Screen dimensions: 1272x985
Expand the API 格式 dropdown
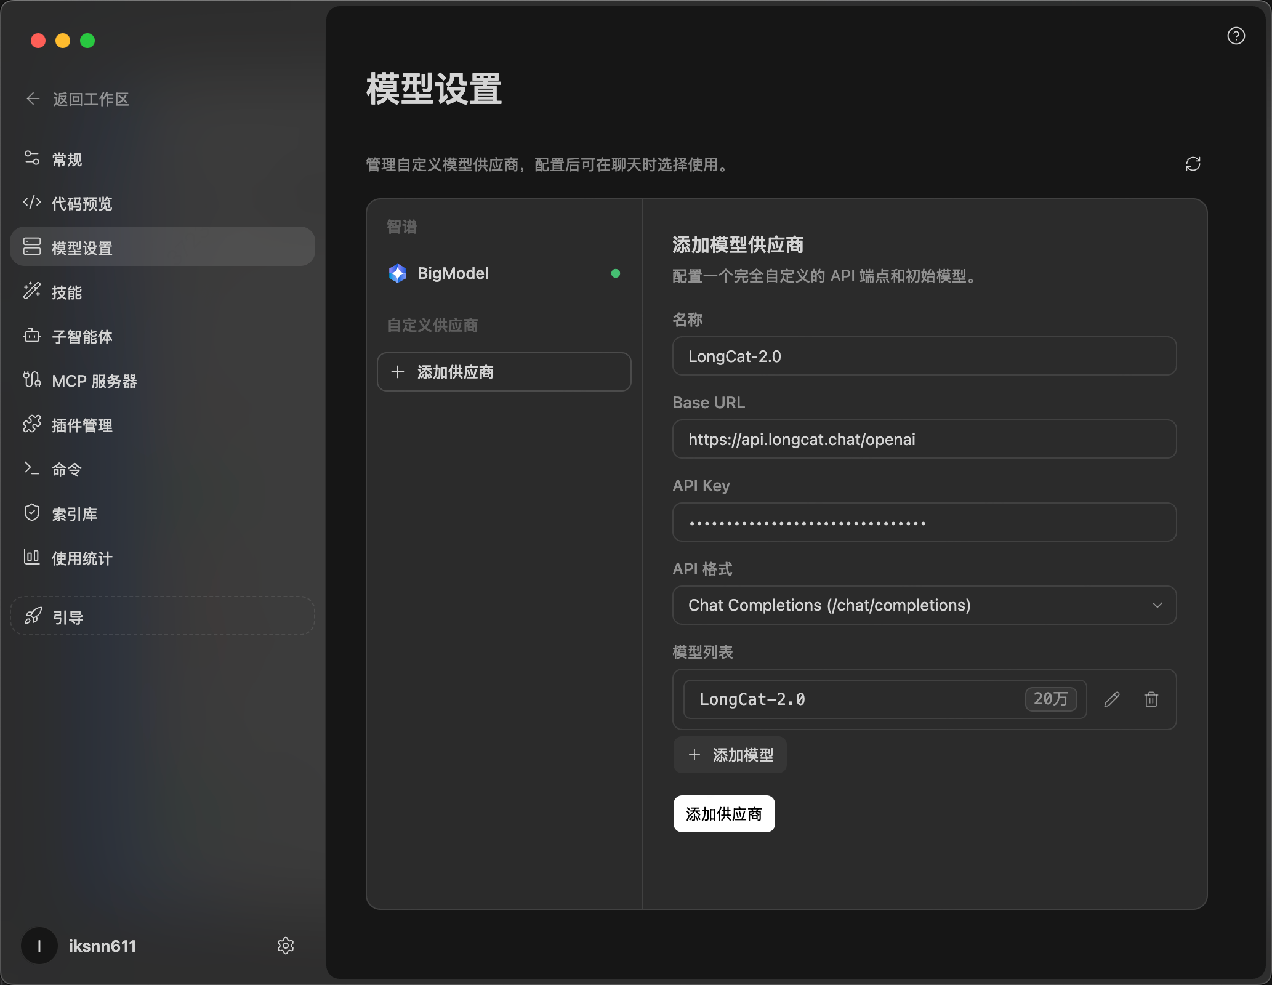coord(924,605)
